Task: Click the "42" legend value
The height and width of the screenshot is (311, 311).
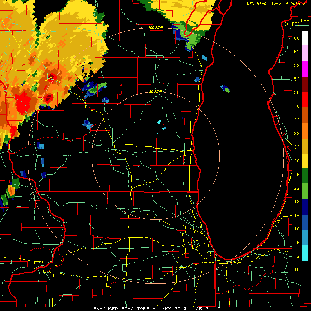Action: [297, 120]
